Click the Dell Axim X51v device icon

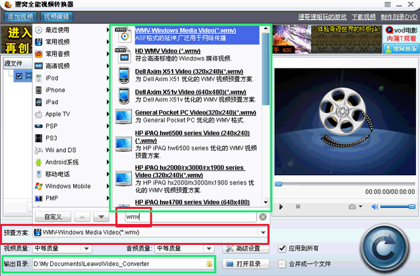[123, 96]
